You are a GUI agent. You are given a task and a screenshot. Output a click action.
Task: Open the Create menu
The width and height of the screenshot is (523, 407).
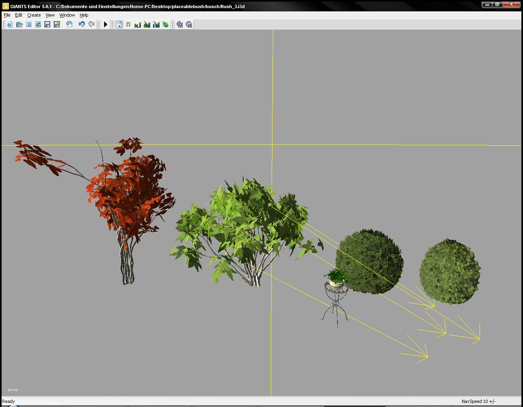34,15
